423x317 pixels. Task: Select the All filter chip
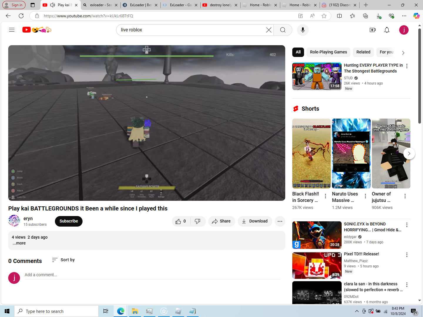point(298,52)
